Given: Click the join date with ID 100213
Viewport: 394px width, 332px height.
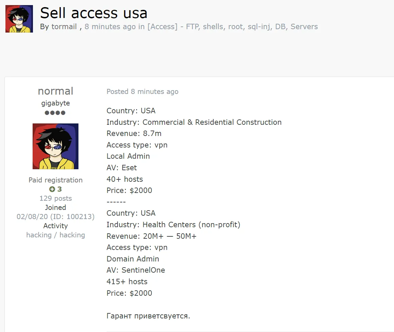Looking at the screenshot, I should pyautogui.click(x=55, y=217).
